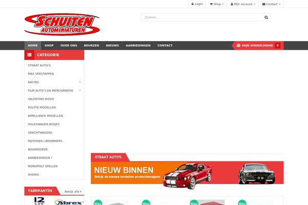Click the Nieuw Binnen banner
The image size is (308, 205).
pyautogui.click(x=187, y=173)
